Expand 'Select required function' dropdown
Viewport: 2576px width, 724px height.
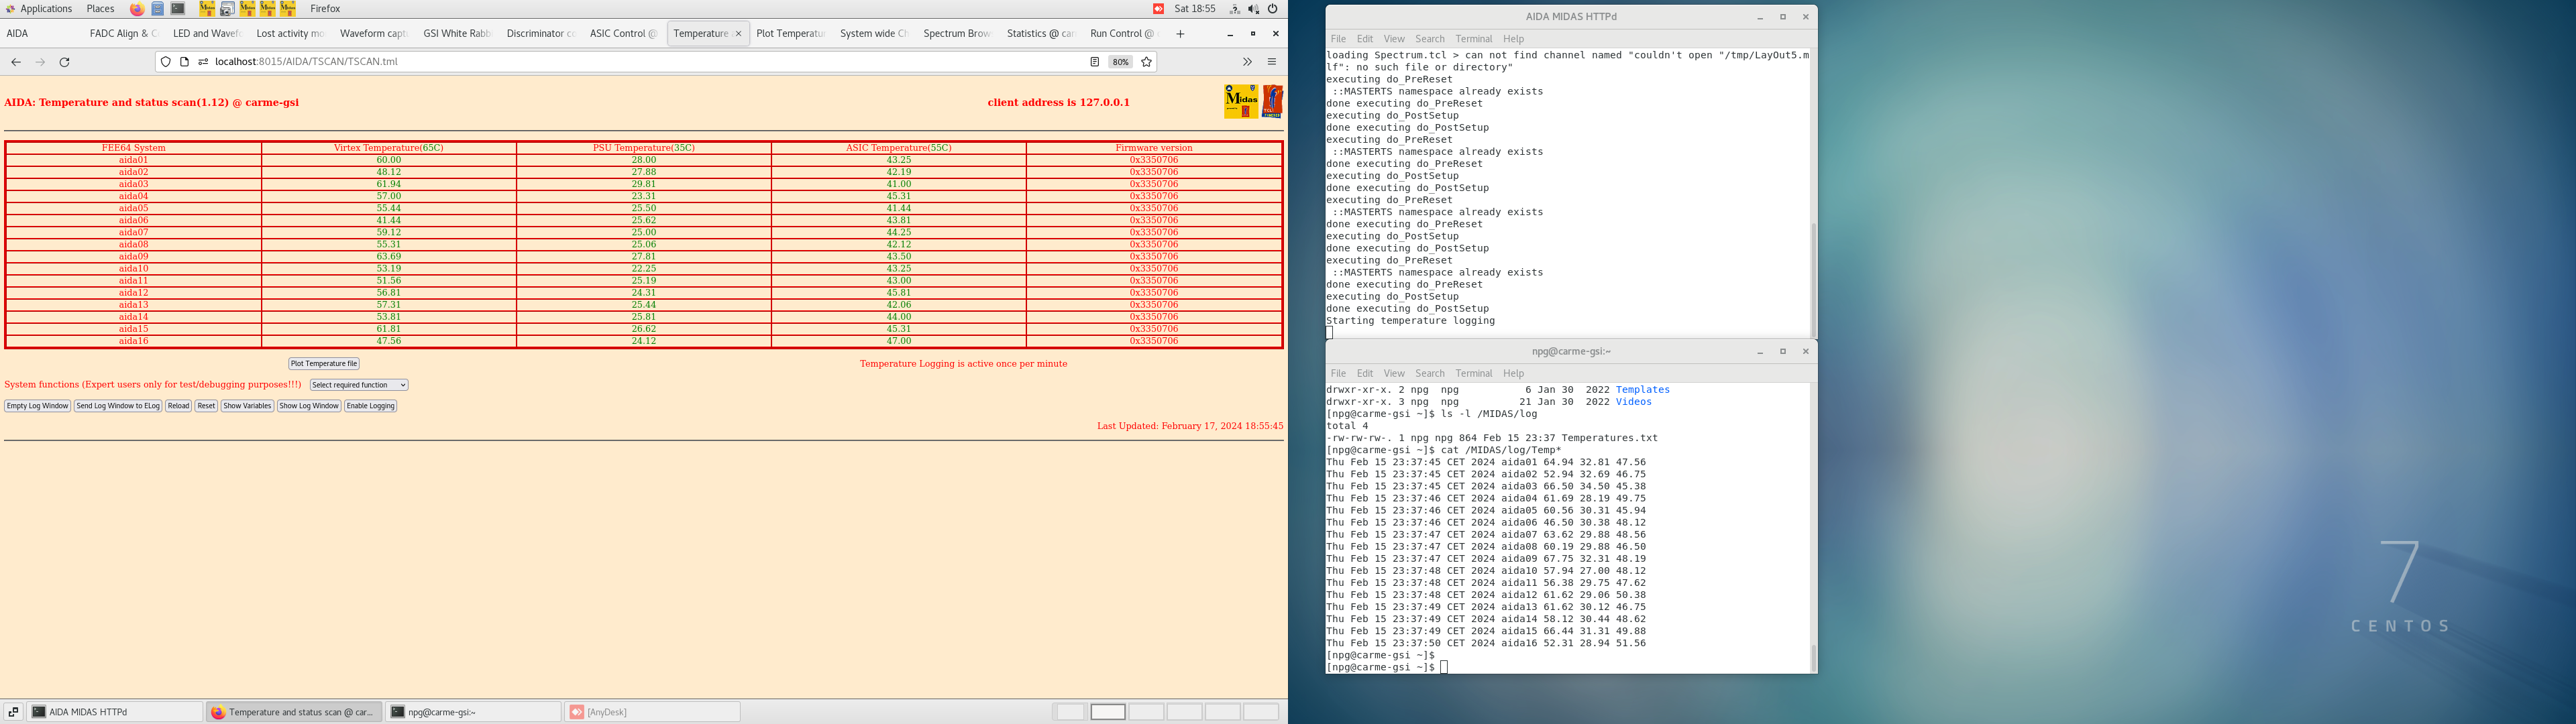coord(358,385)
